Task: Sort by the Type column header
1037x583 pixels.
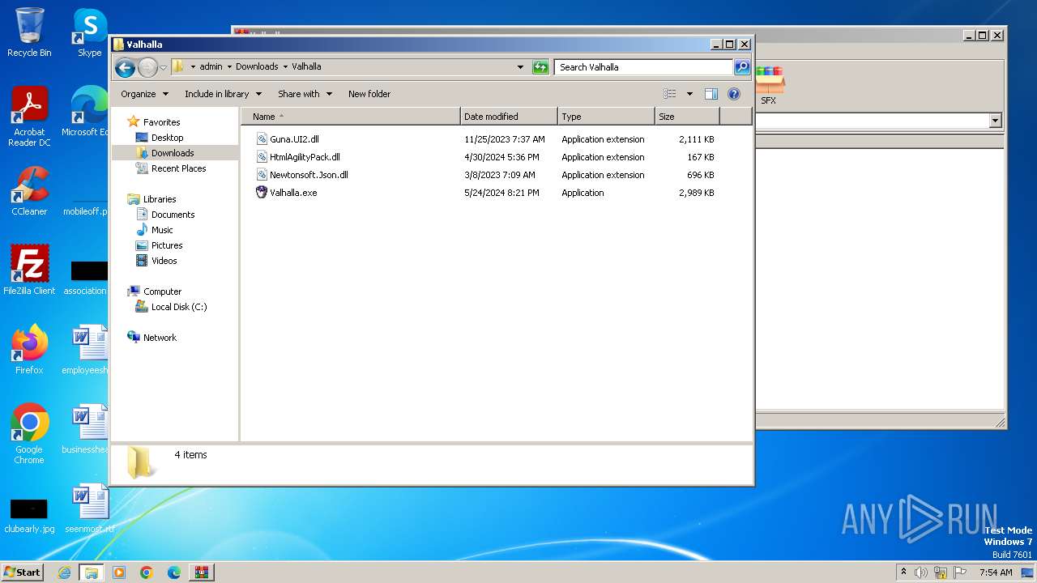Action: (606, 117)
